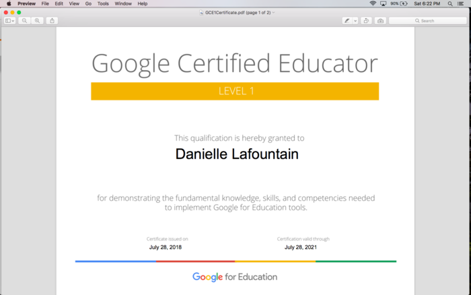This screenshot has height=295, width=471.
Task: Click the Rotate icon in toolbar
Action: pyautogui.click(x=366, y=21)
